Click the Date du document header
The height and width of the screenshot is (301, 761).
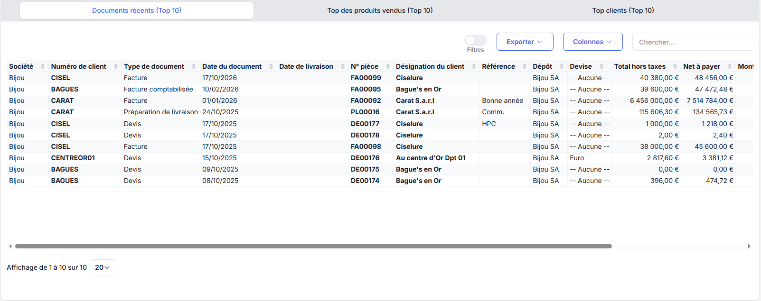tap(232, 66)
